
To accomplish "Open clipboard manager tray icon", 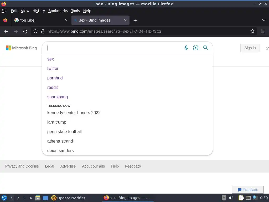I will point(241,198).
